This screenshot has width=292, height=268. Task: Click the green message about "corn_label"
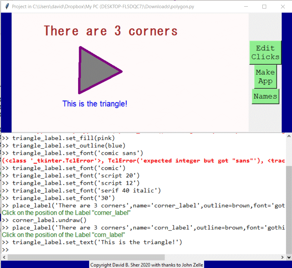coord(63,235)
